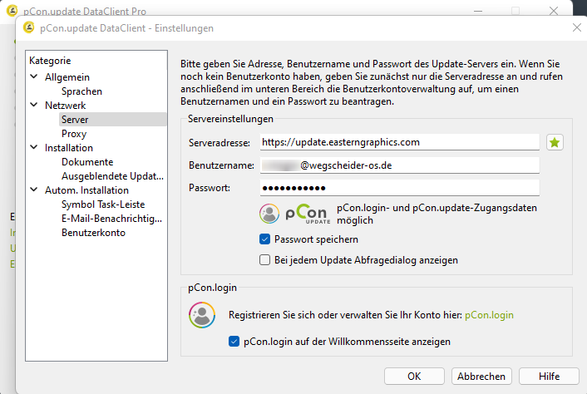Select Symbol Task-Leiste entry
This screenshot has height=394, width=587.
pos(103,204)
